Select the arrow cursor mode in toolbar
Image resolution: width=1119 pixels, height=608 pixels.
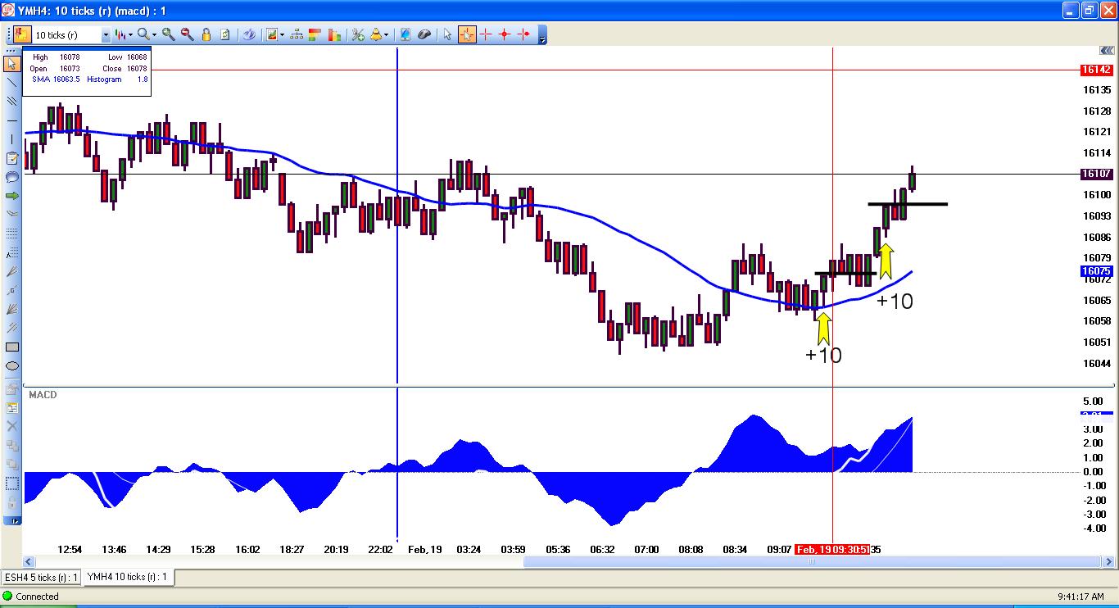coord(447,34)
